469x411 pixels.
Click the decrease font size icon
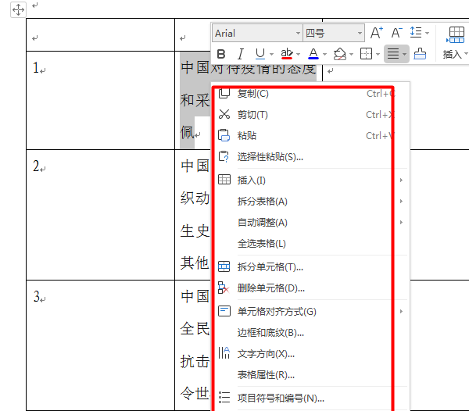[x=396, y=33]
